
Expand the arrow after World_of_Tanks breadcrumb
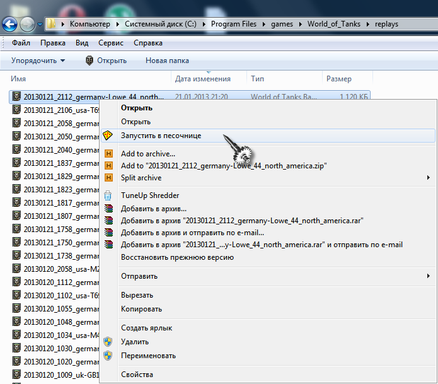click(x=368, y=25)
